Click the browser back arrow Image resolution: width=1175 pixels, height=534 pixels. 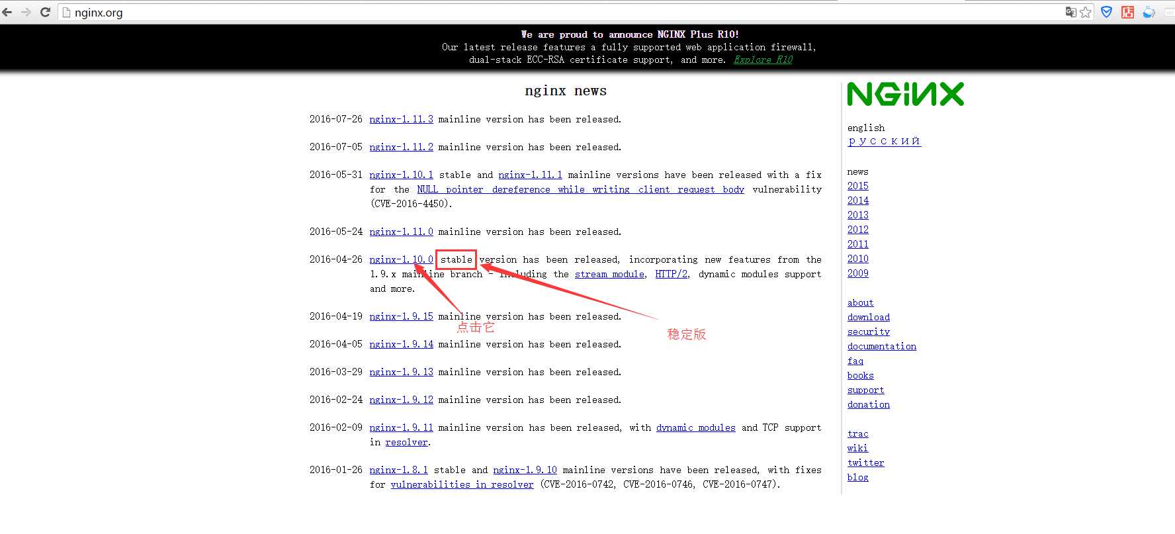pos(7,12)
